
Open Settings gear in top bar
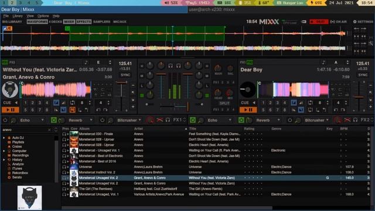[x=363, y=22]
